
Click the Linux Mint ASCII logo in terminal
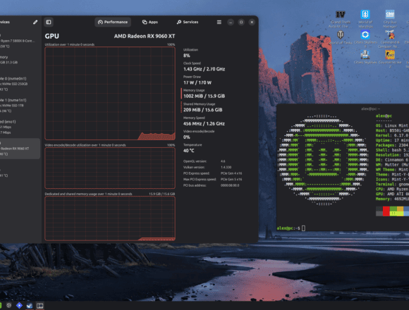coord(324,160)
